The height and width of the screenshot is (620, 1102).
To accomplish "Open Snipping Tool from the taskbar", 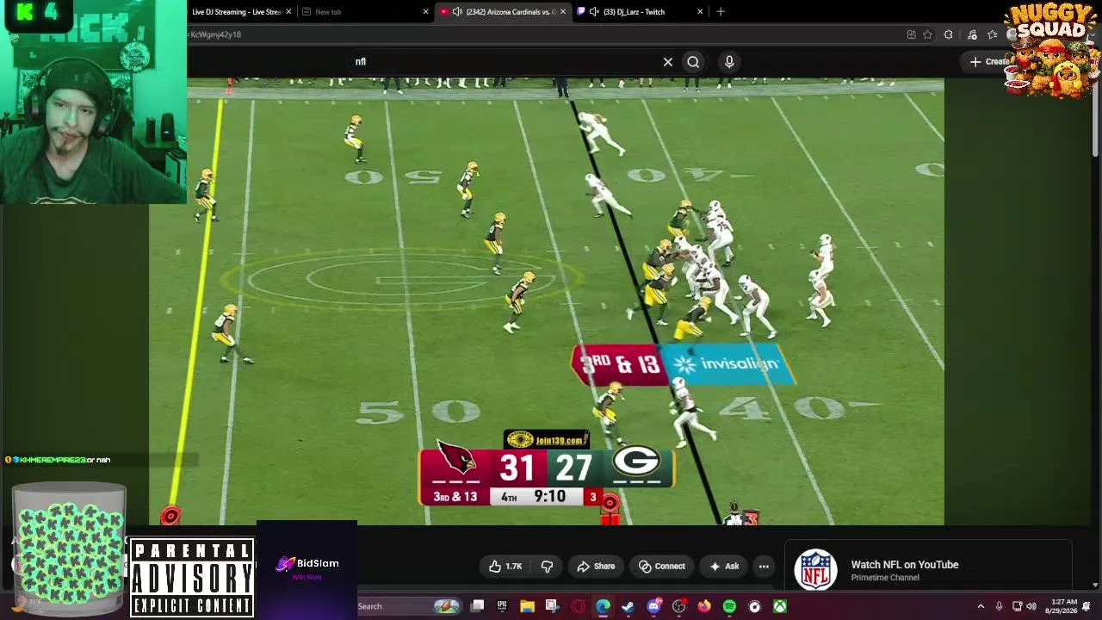I will coord(552,606).
